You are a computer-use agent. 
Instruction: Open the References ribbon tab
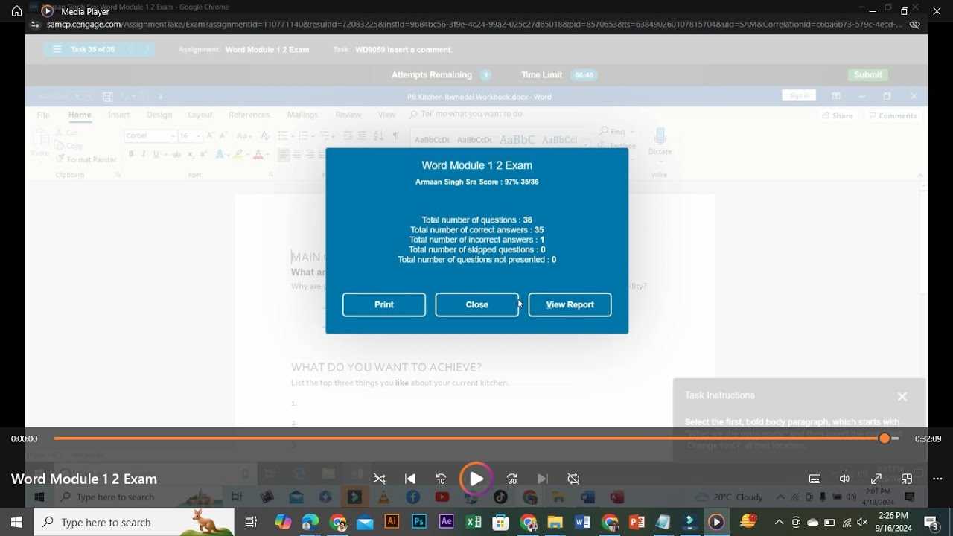tap(249, 115)
